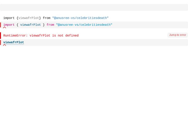Viewport: 188px width, 117px height.
Task: Select the red bar beside viewafrPlot cell
Action: [1, 42]
